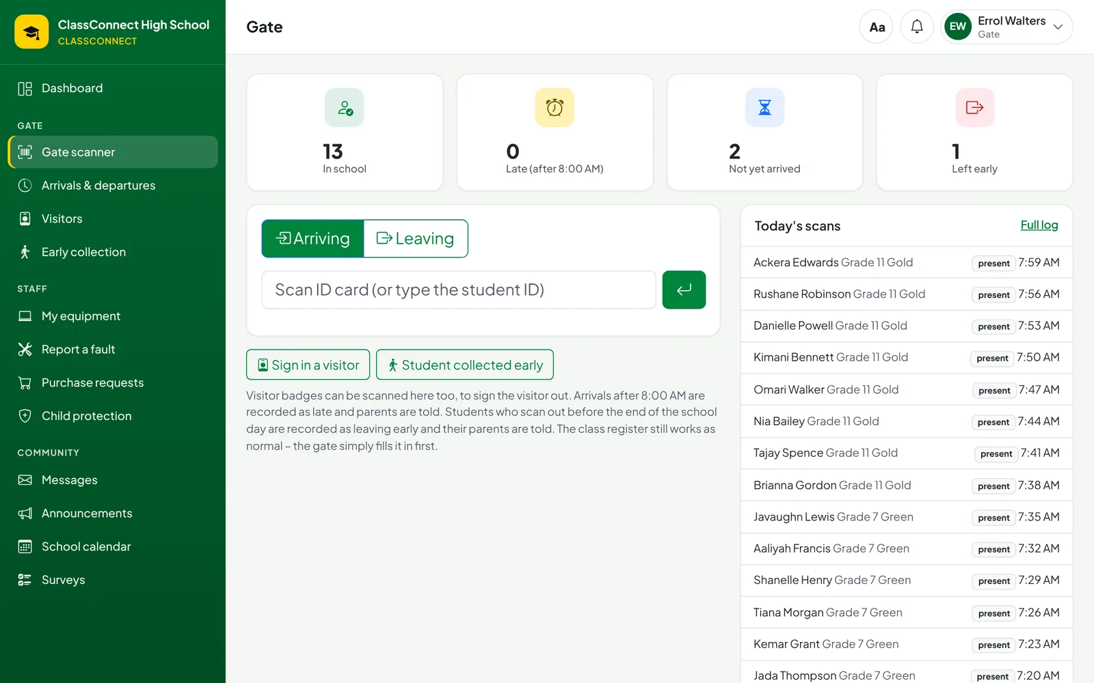This screenshot has height=683, width=1094.
Task: Click the Late alarm clock icon
Action: point(555,107)
